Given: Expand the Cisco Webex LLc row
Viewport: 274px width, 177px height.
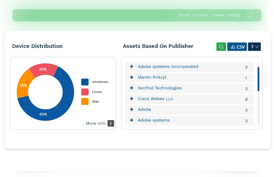Looking at the screenshot, I should [131, 99].
